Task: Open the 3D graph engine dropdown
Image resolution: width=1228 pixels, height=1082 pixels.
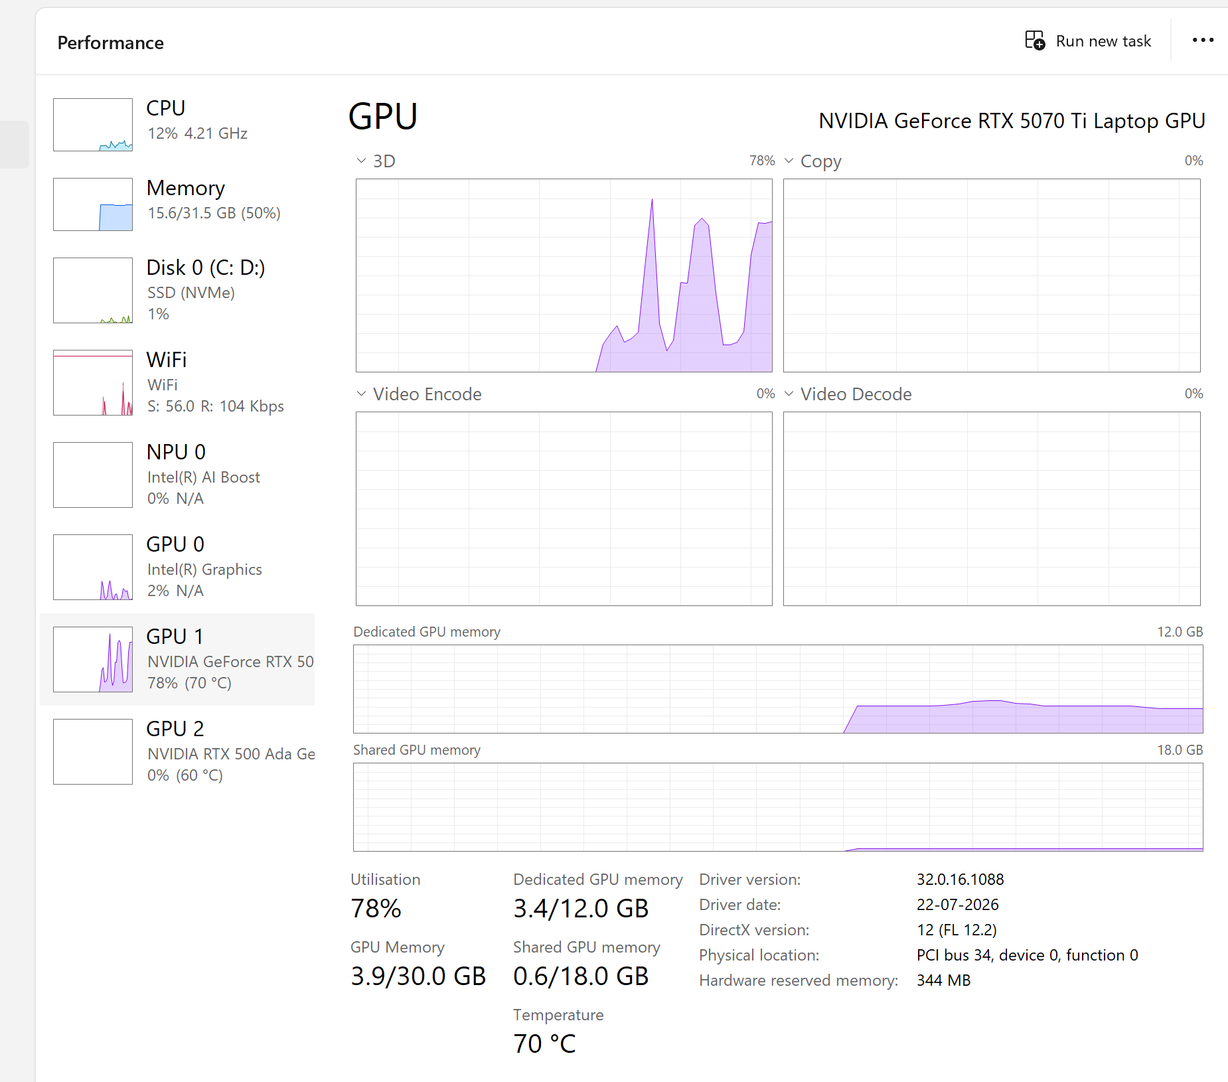Action: pyautogui.click(x=361, y=161)
